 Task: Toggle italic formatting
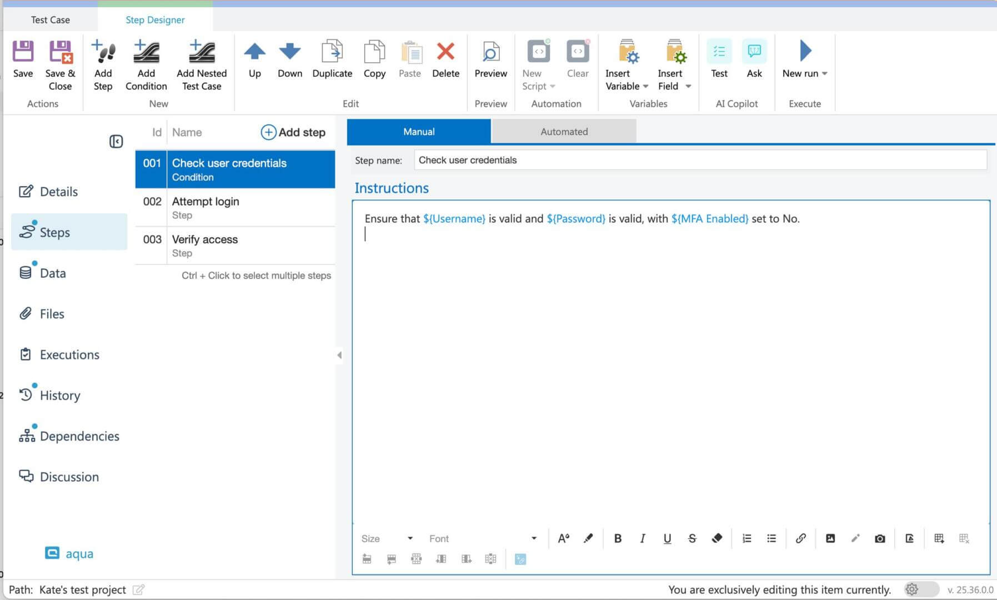click(x=642, y=538)
